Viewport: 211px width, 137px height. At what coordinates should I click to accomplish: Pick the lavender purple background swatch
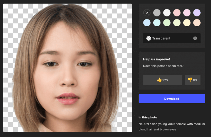[x=197, y=13]
